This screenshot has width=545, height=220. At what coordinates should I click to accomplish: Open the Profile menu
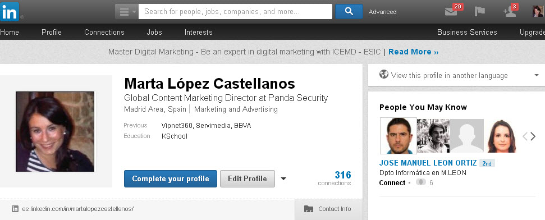coord(52,33)
